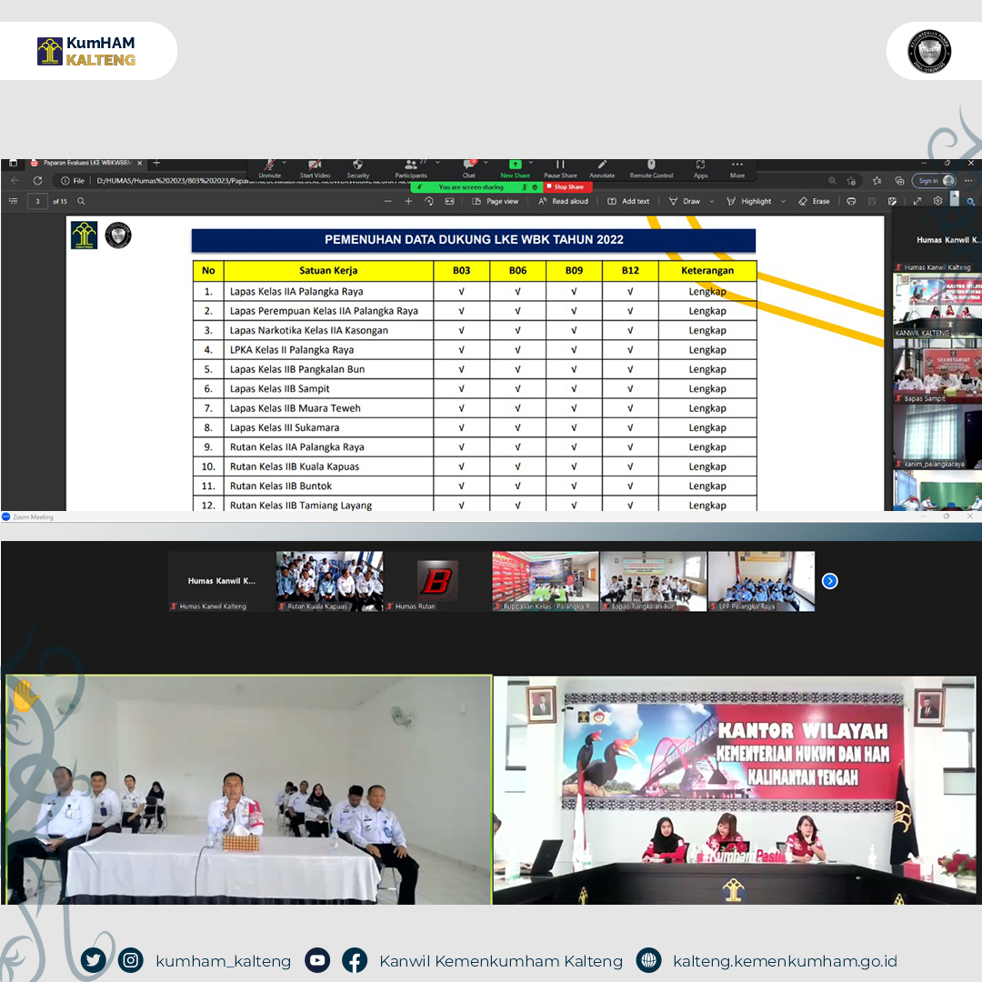
Task: Show next participants with blue arrow
Action: tap(829, 581)
